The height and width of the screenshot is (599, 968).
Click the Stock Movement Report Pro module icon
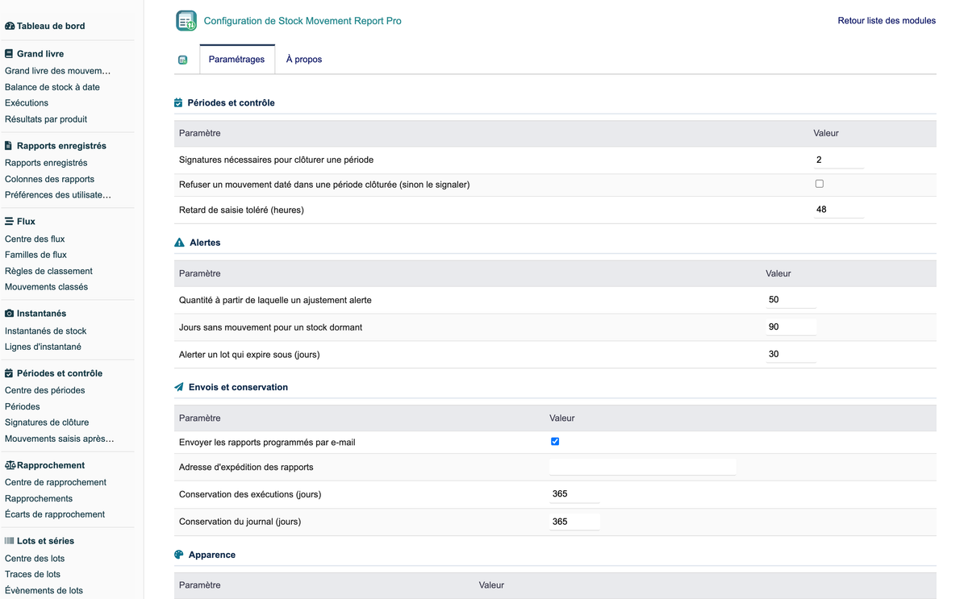pos(186,21)
